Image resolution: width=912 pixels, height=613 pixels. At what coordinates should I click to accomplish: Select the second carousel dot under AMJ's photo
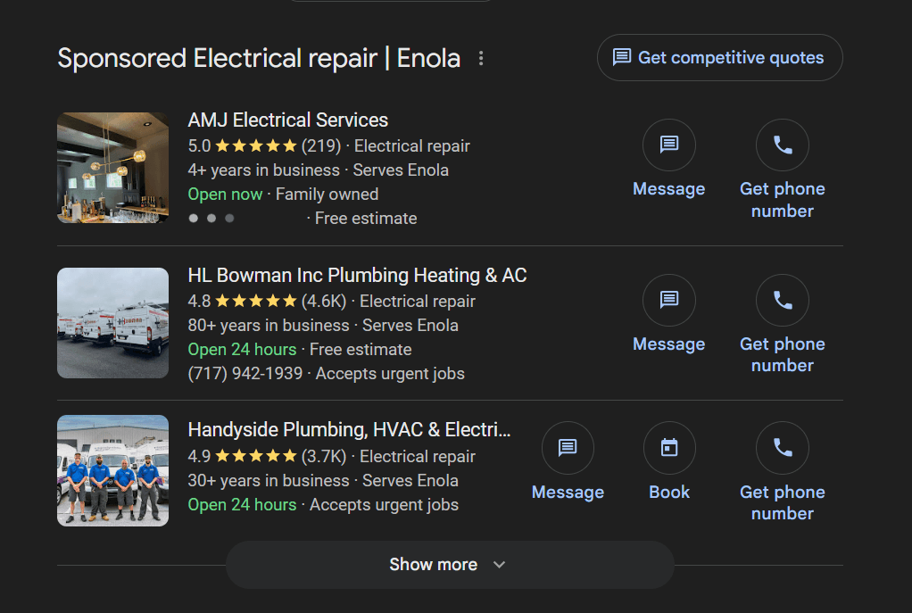(x=211, y=218)
